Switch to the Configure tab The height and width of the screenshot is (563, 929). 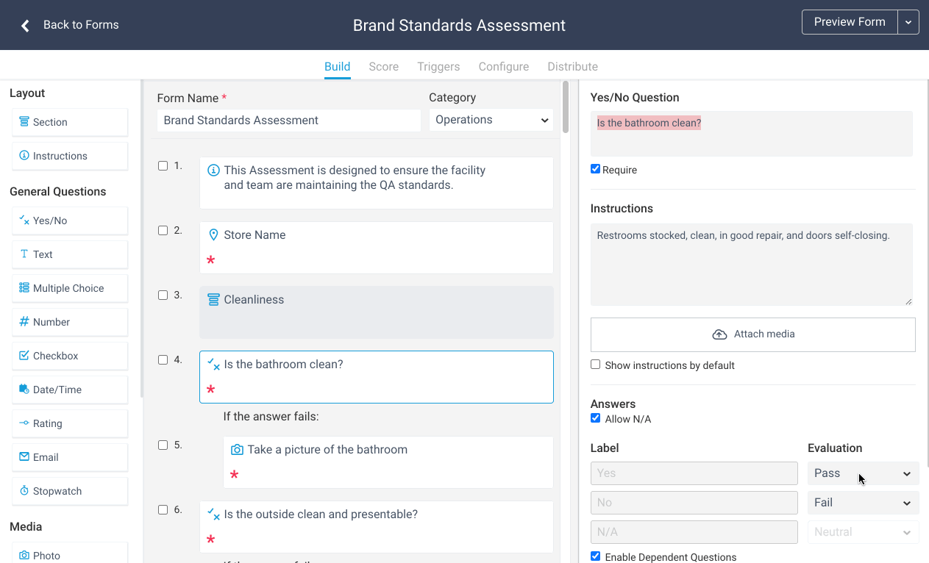click(x=504, y=66)
